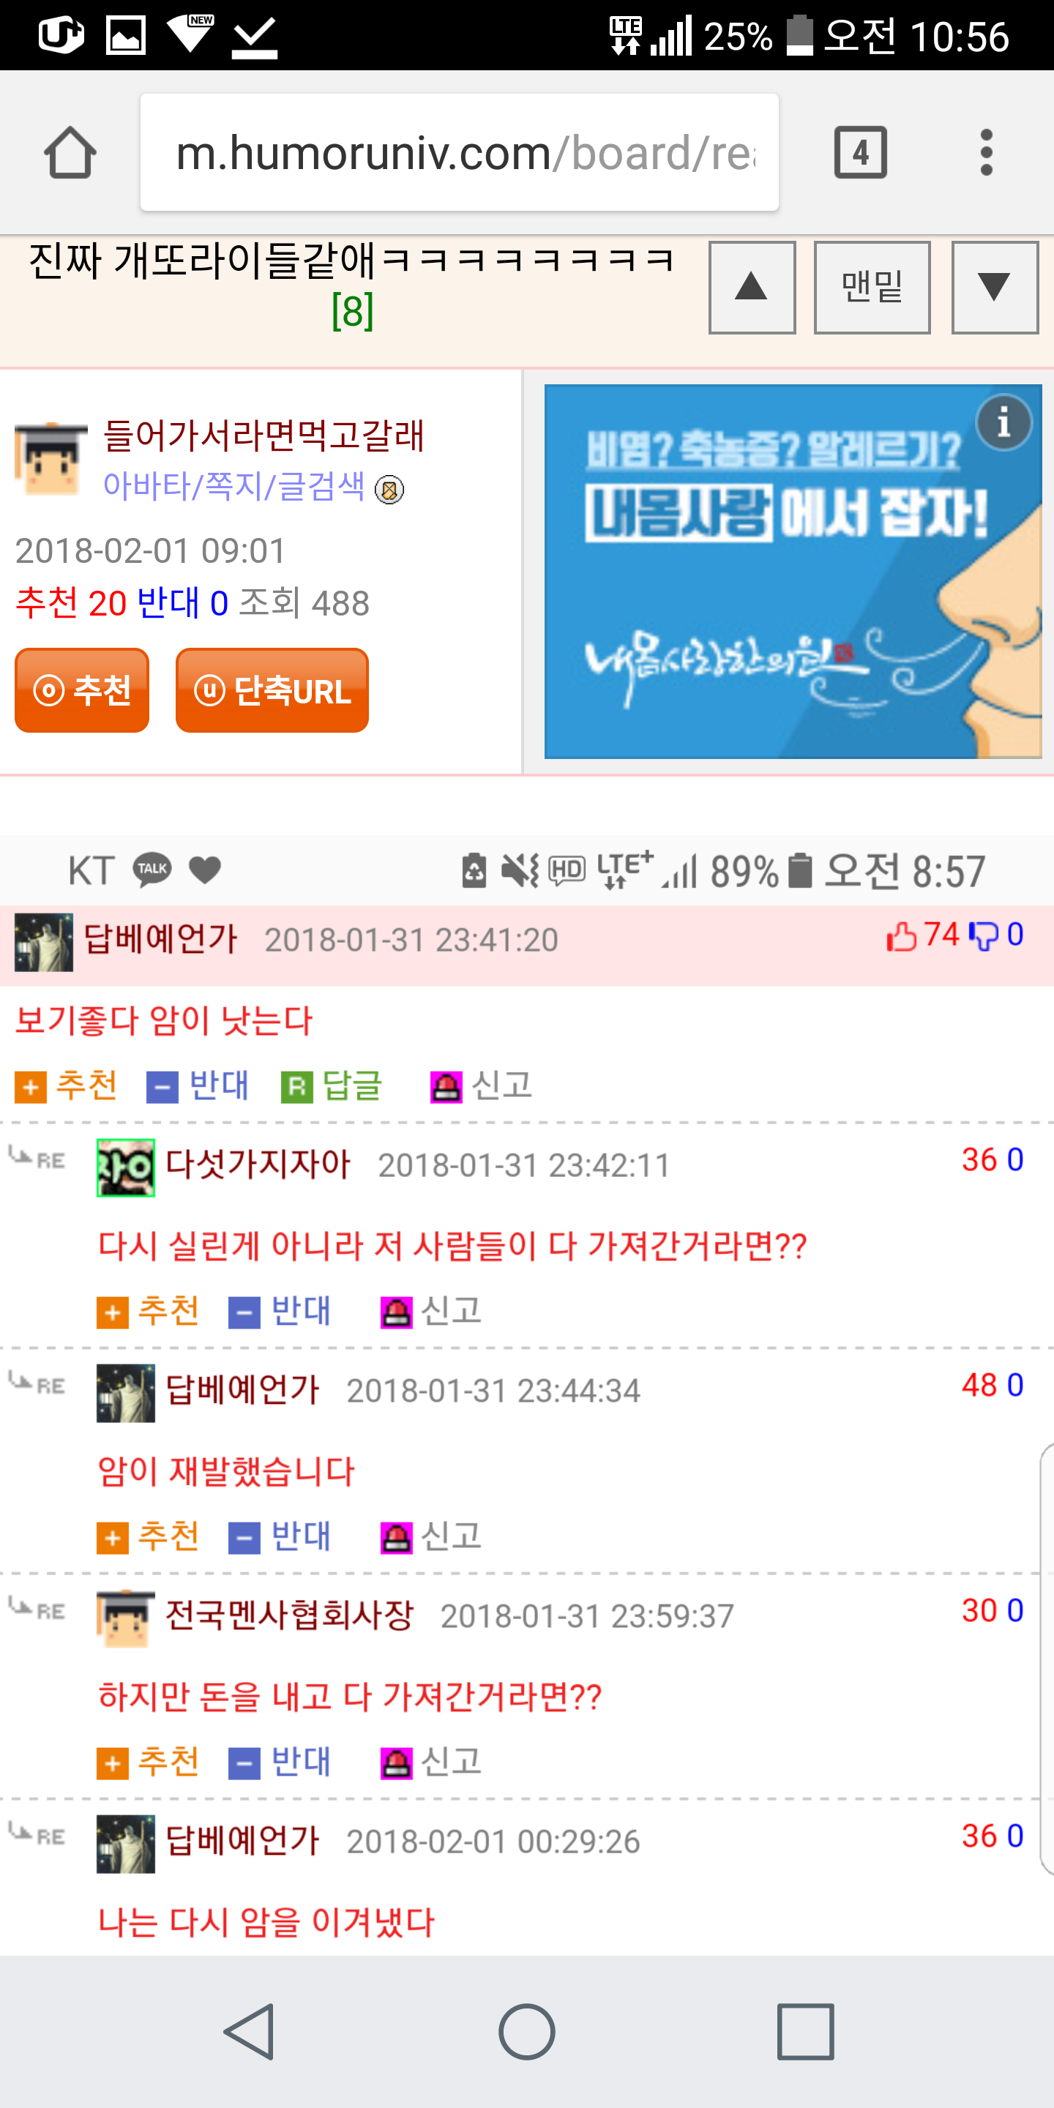Tap the ad info icon
The width and height of the screenshot is (1054, 2108).
point(1003,423)
